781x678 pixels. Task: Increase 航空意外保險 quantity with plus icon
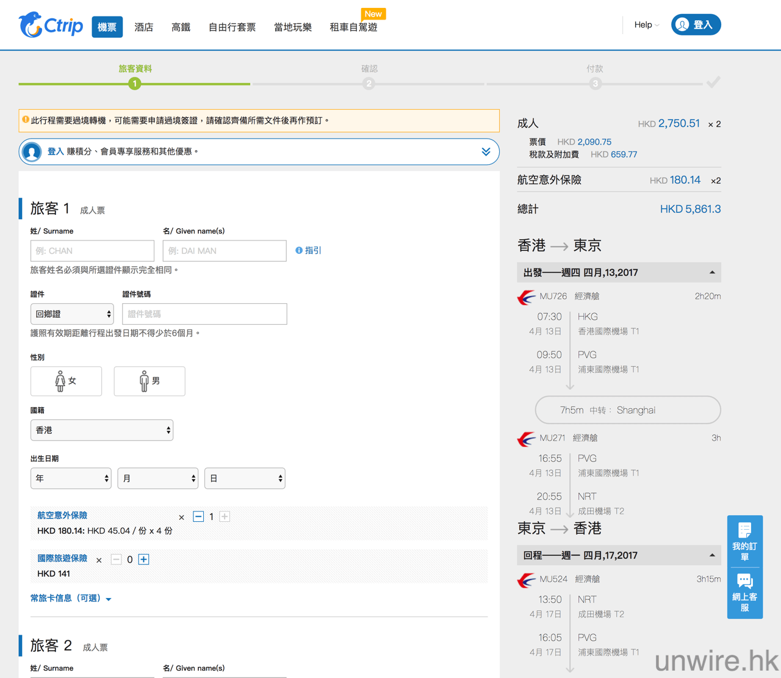[225, 517]
